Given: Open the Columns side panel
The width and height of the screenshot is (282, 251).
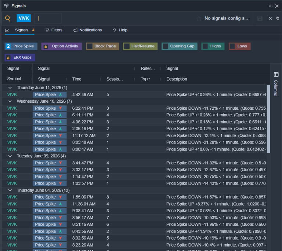Looking at the screenshot, I should 276,84.
